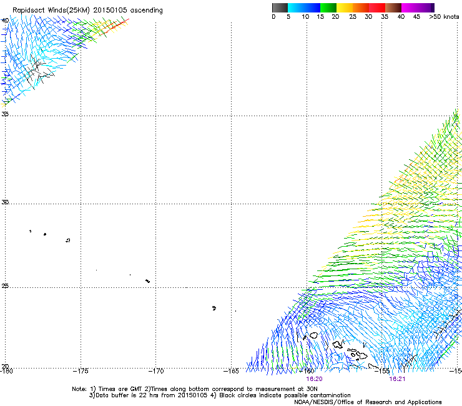Click the legend tick label "10"
This screenshot has height=406, width=462.
[x=305, y=17]
